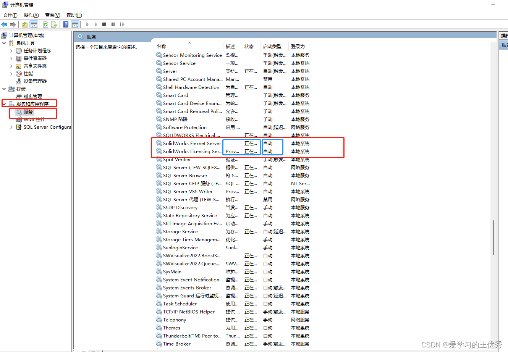Click the services list vertical scrollbar thumb
This screenshot has width=508, height=352.
tap(493, 237)
